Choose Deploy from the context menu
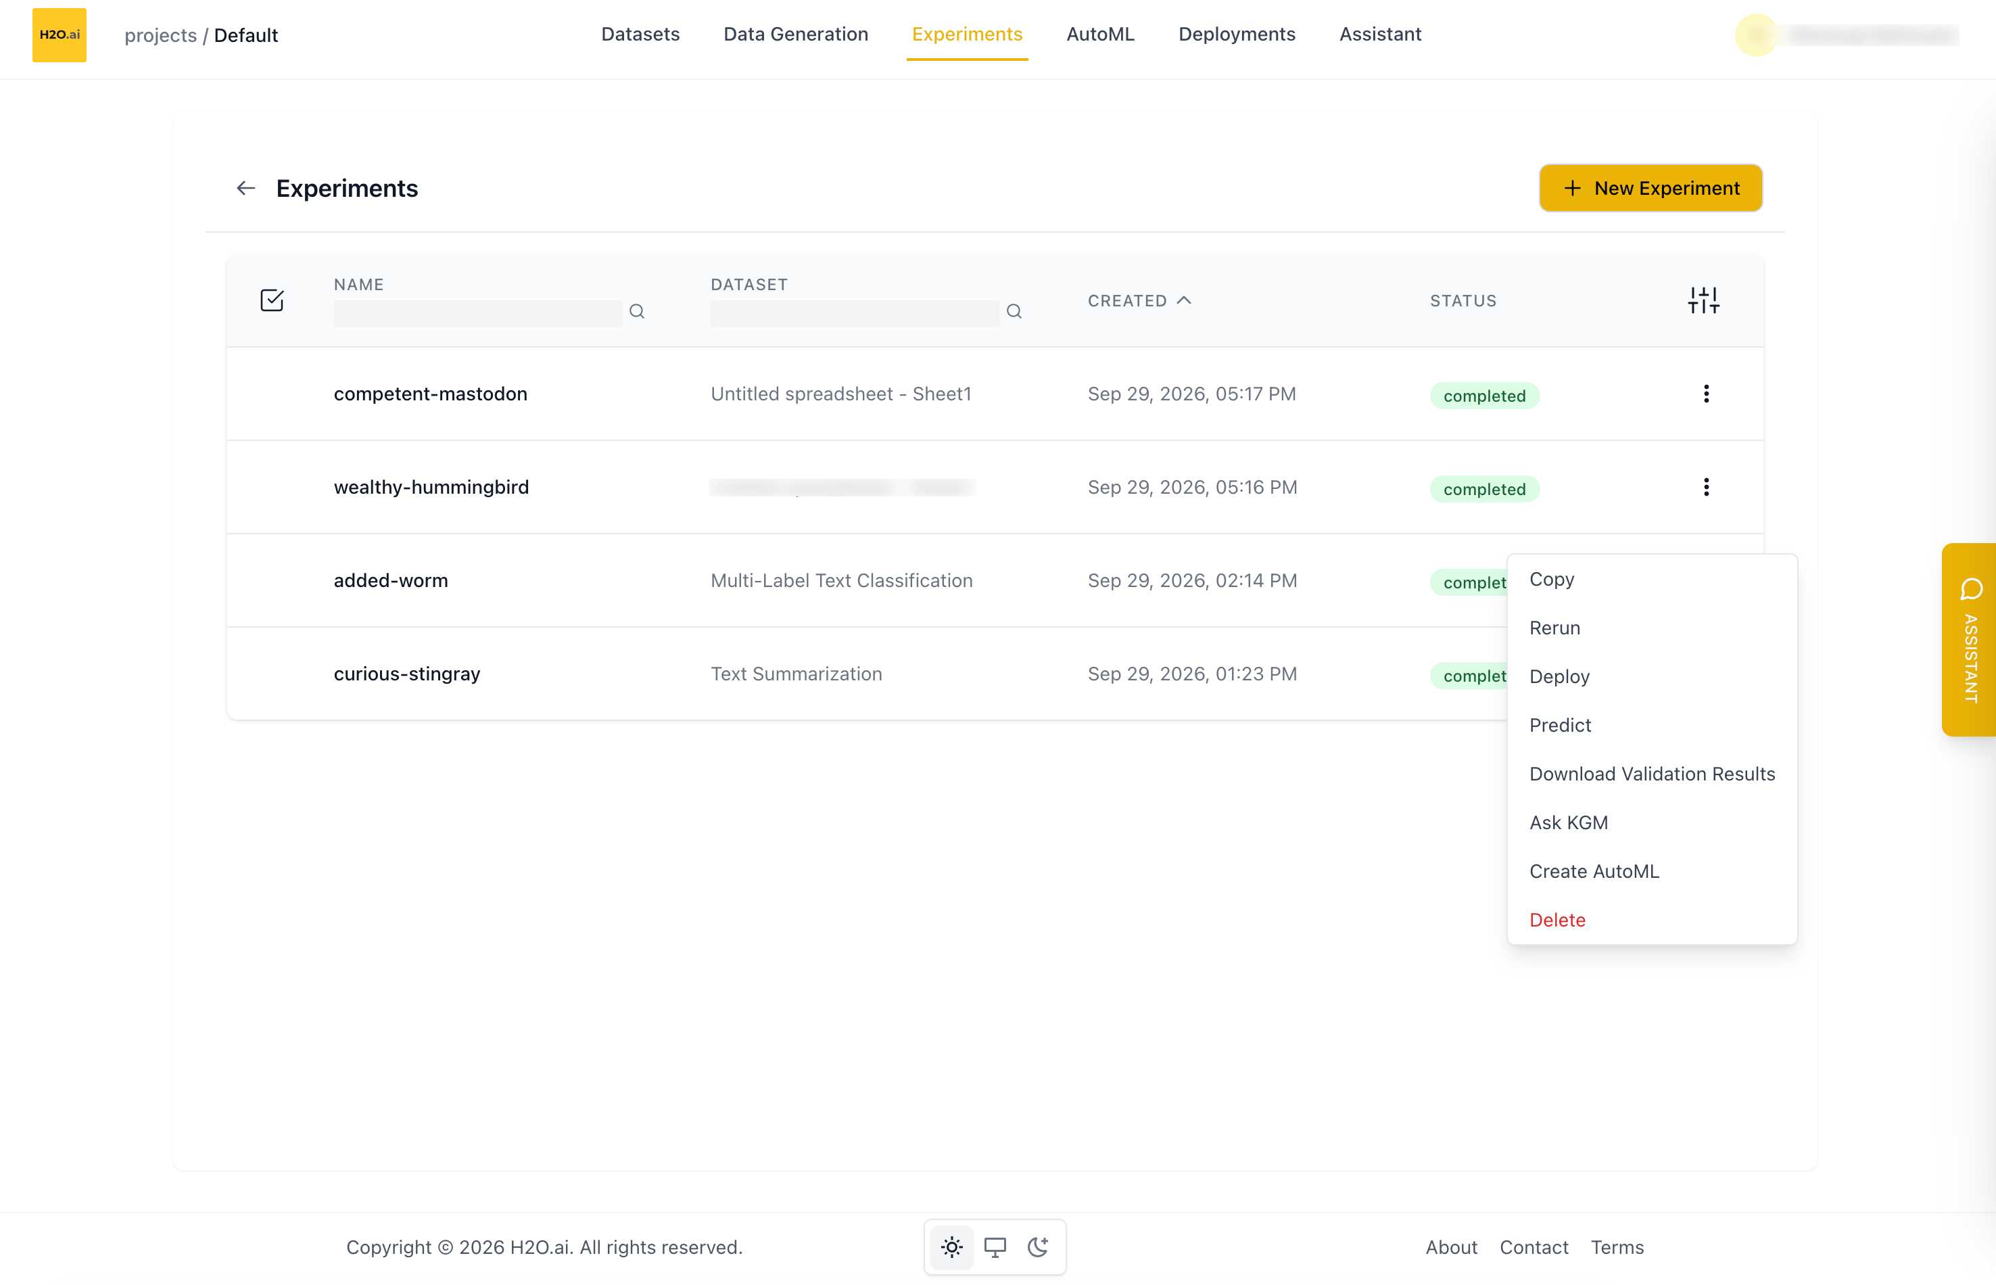Screen dimensions: 1996x1285 [x=1652, y=677]
